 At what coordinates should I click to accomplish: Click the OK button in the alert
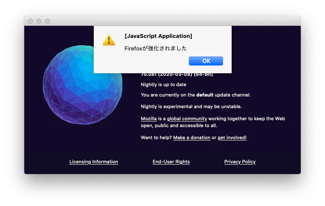click(206, 61)
